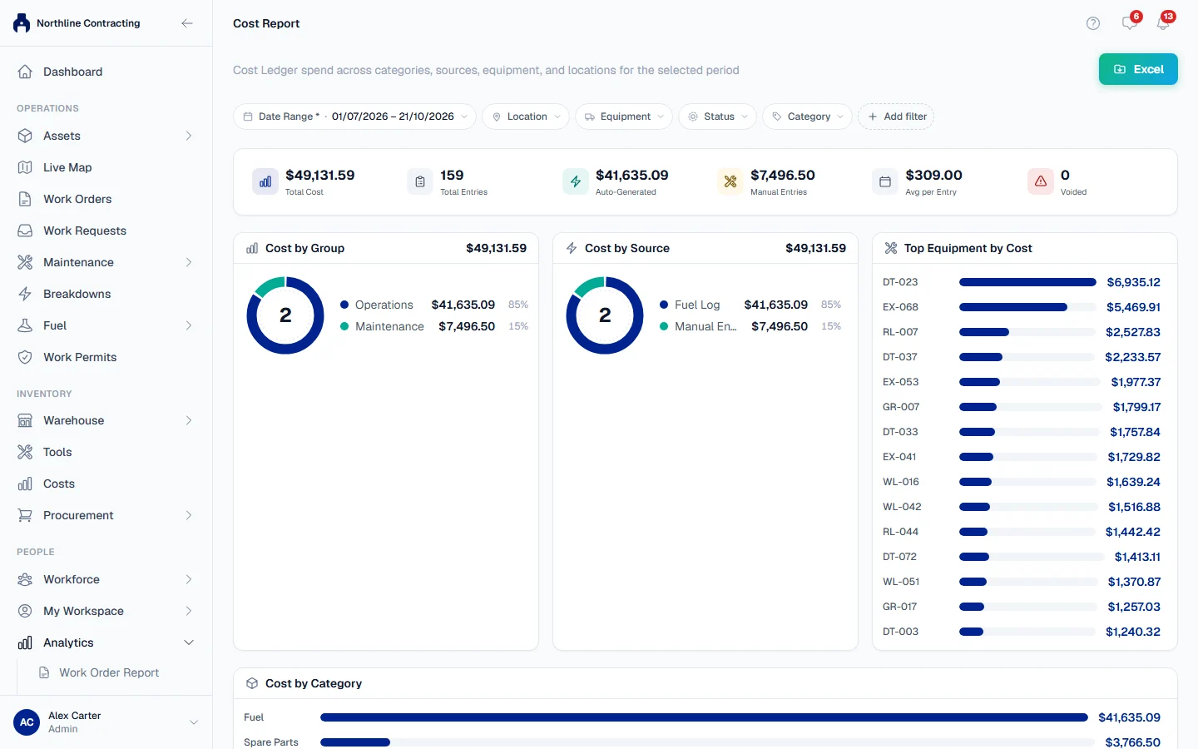This screenshot has width=1198, height=749.
Task: Click the Add filter button
Action: [896, 117]
